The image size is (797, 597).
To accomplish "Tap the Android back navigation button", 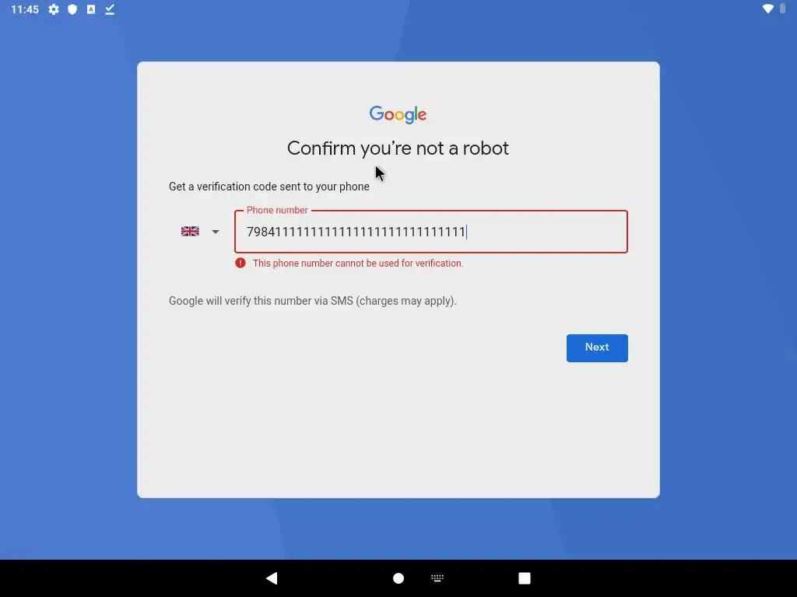I will click(272, 578).
